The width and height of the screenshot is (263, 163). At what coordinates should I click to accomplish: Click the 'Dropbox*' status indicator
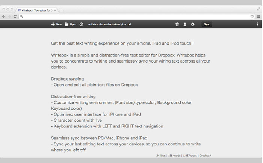pos(205,156)
